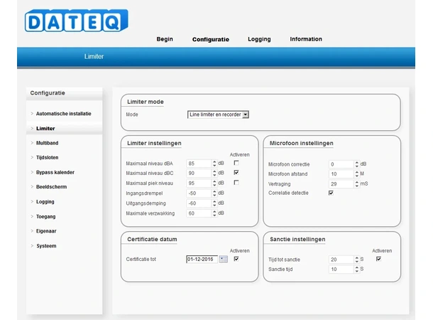
Task: Select Automatische installatie in sidebar
Action: (63, 114)
